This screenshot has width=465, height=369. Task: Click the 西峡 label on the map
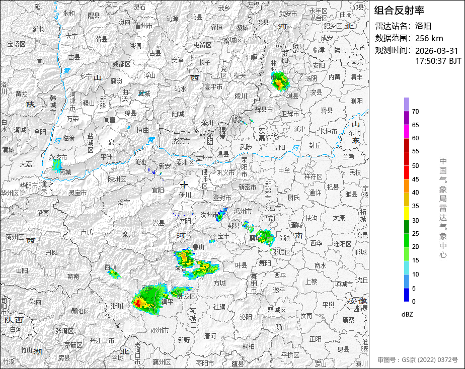pyautogui.click(x=111, y=267)
